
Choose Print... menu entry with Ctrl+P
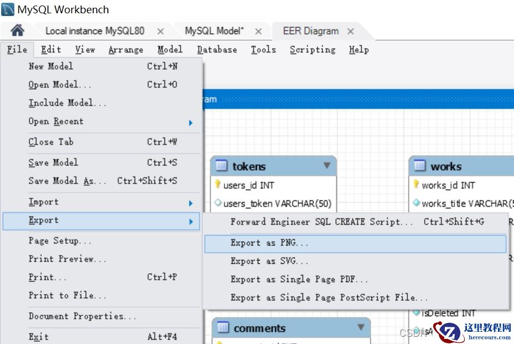coord(101,278)
